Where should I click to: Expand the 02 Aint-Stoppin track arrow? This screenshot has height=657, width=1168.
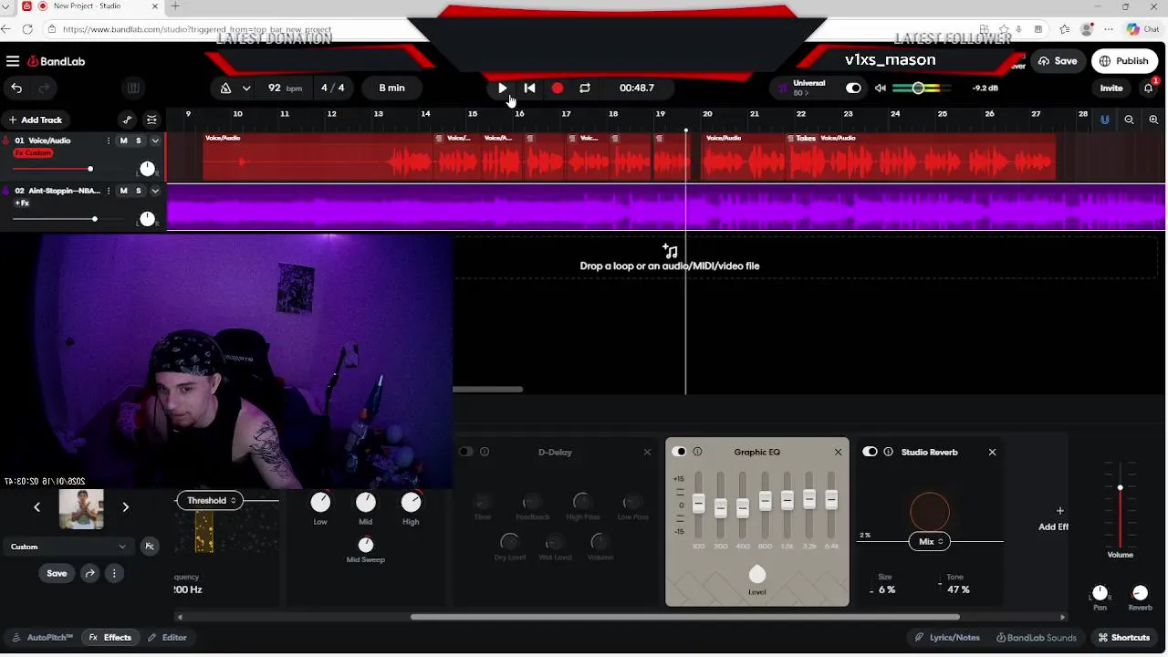pos(155,191)
